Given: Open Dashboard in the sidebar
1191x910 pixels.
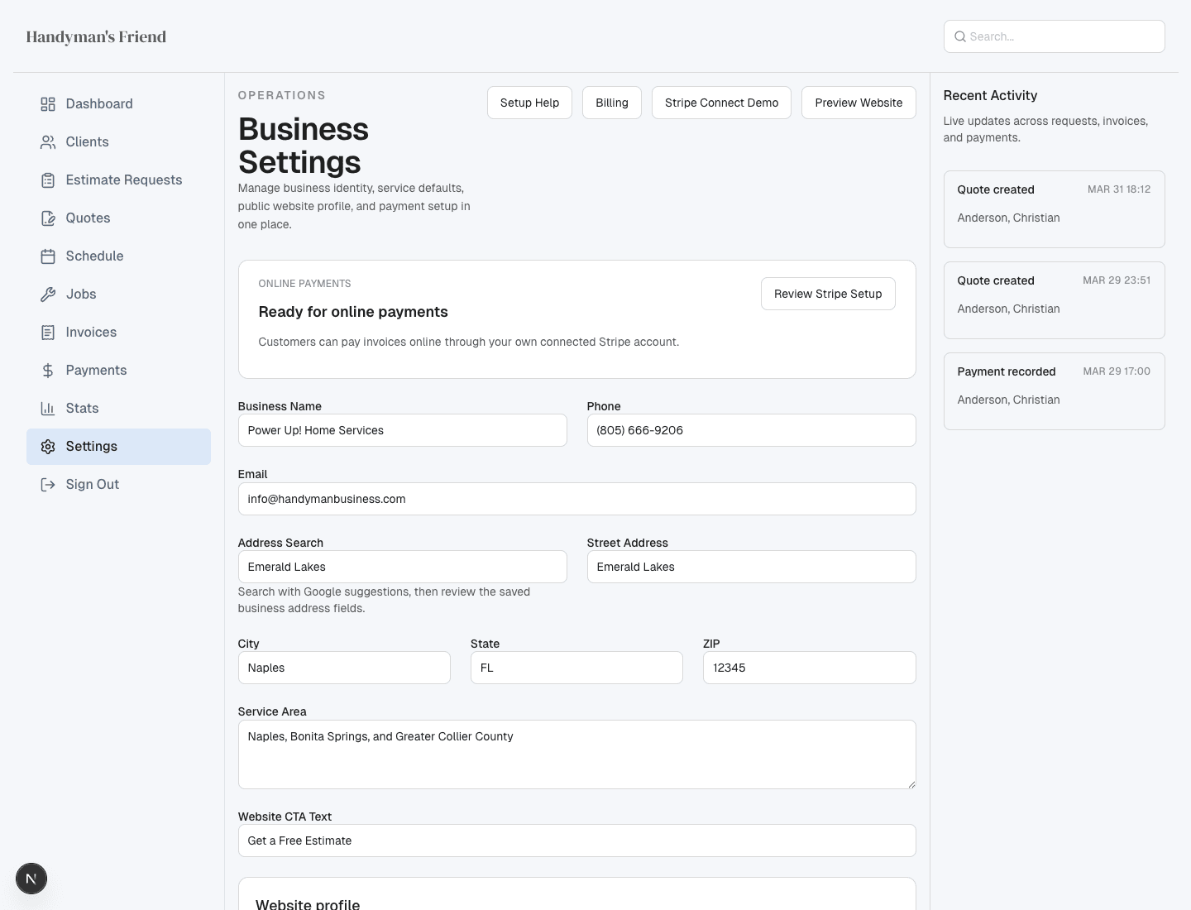Looking at the screenshot, I should [118, 104].
